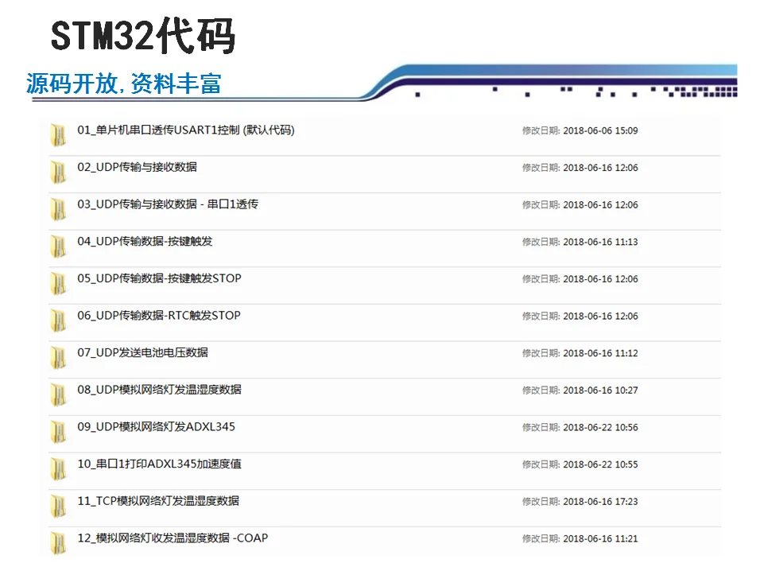Click folder icon for 12_模拟网络灯收发温湿度数据 -COAP
Viewport: 760px width, 571px height.
coord(58,542)
